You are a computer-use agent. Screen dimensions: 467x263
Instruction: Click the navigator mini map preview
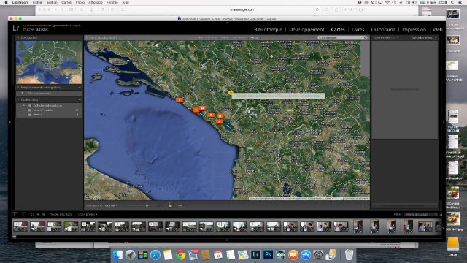(49, 62)
